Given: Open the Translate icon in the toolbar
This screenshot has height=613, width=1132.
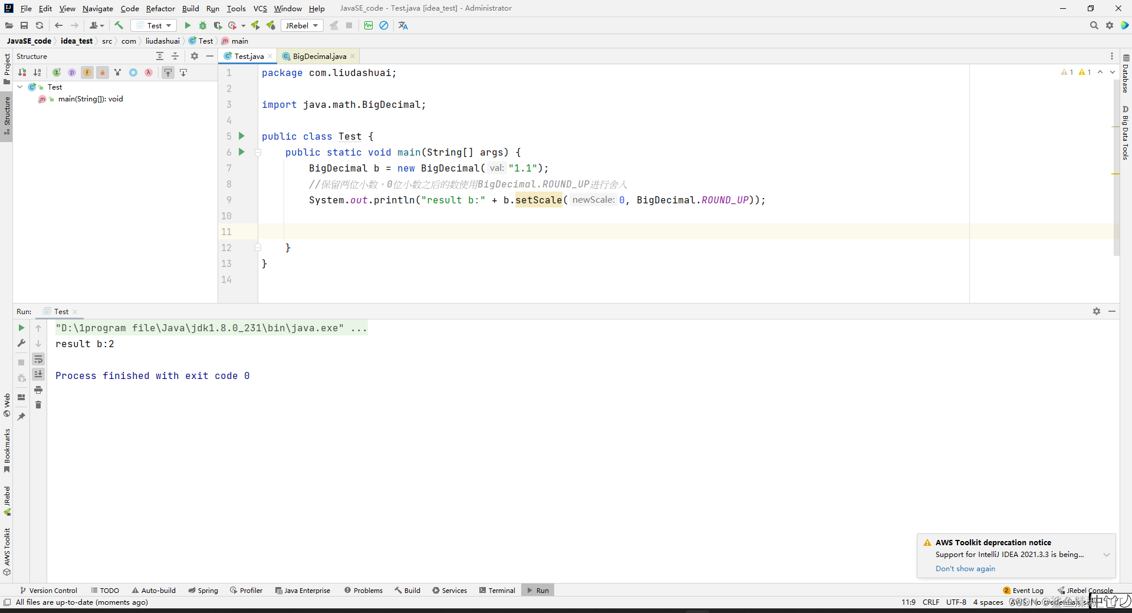Looking at the screenshot, I should click(x=403, y=25).
